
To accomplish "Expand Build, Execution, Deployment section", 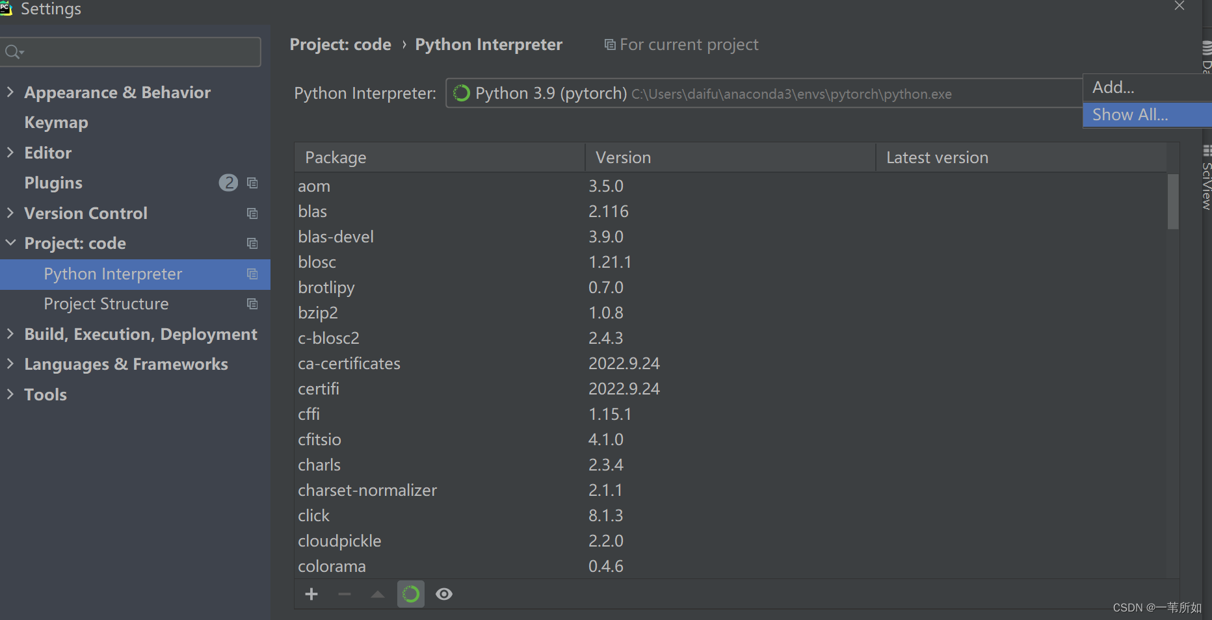I will [x=10, y=333].
